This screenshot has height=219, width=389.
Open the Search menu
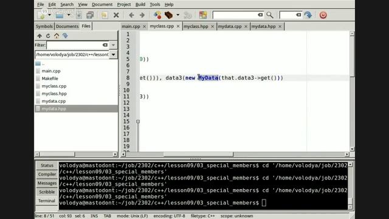pos(67,4)
